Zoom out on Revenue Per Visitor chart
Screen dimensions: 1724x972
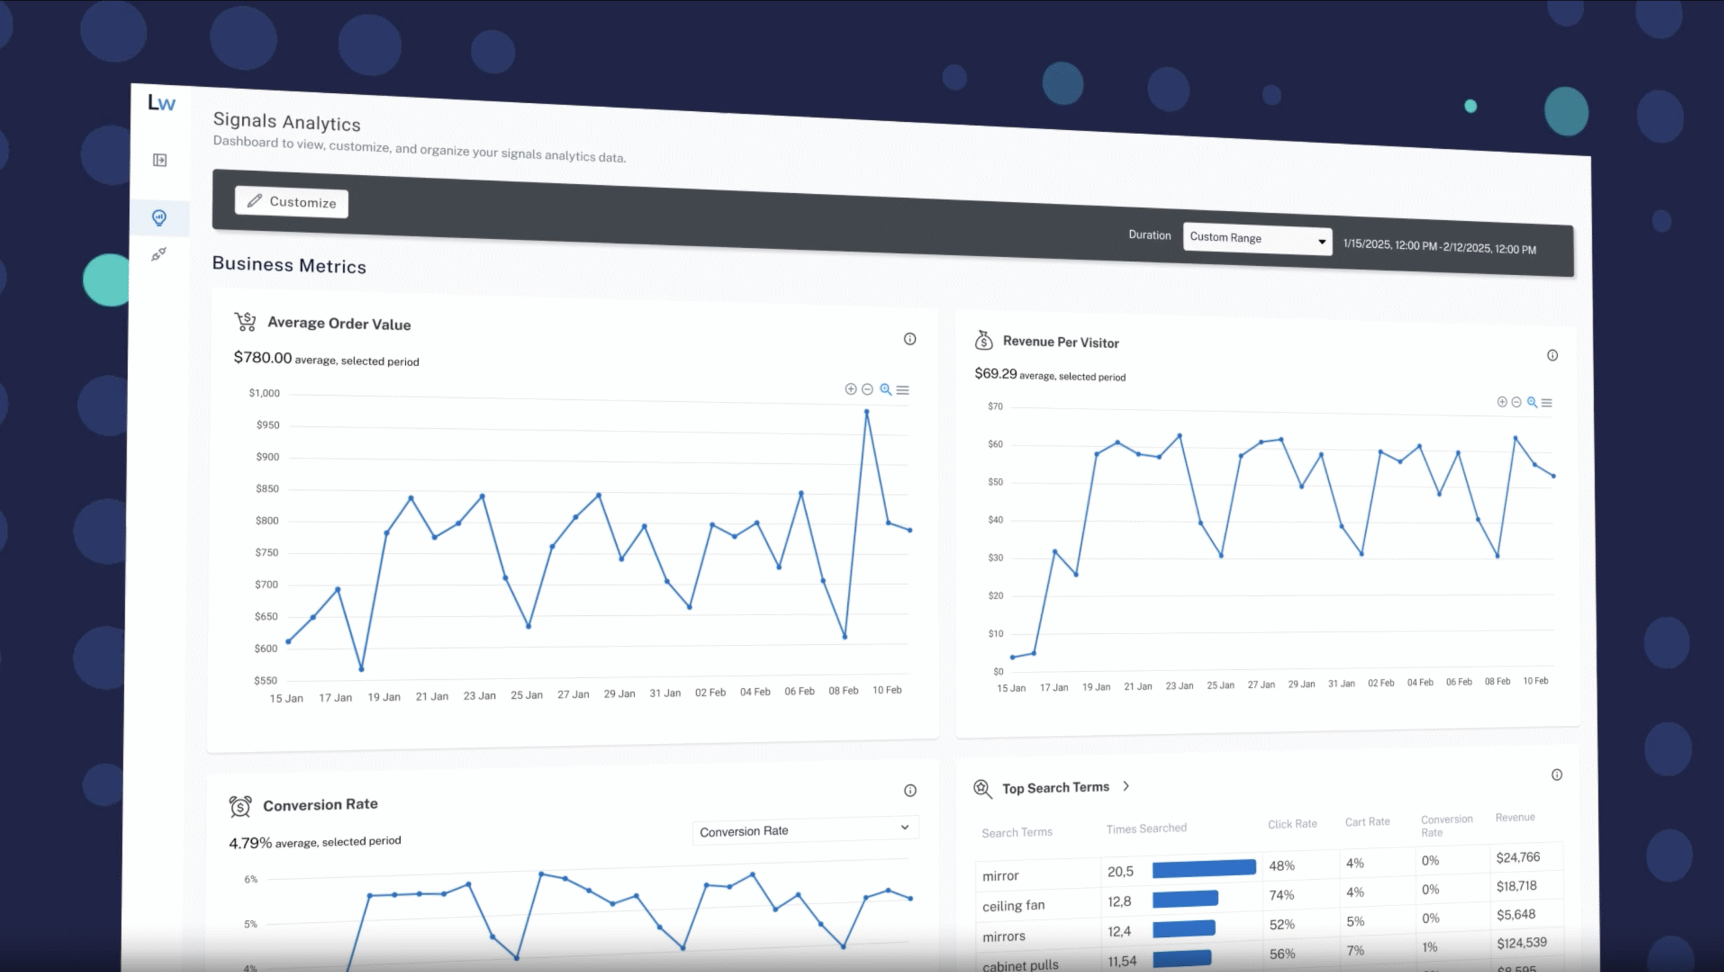(x=1517, y=402)
